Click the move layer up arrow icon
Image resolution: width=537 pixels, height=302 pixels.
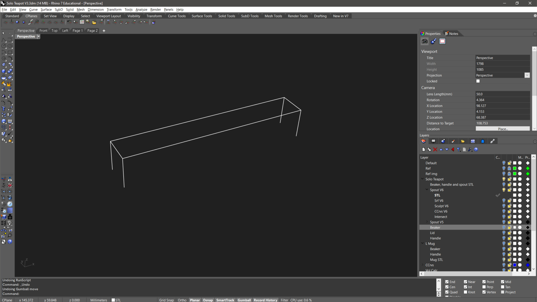click(441, 150)
